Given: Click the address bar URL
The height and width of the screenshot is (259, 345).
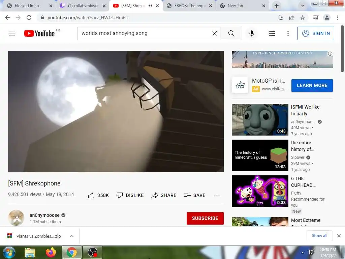Looking at the screenshot, I should tap(88, 18).
